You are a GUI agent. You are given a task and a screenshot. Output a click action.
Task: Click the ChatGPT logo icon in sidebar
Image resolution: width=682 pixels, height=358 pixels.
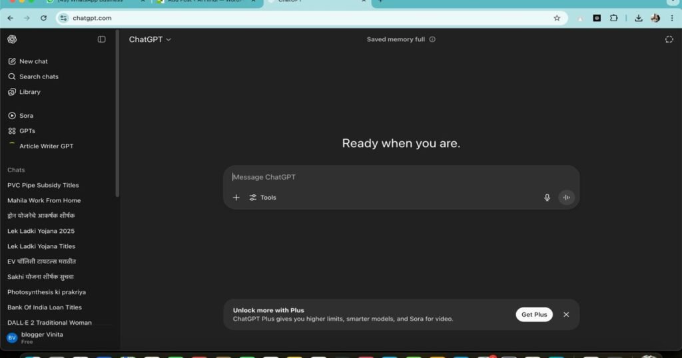[x=12, y=39]
